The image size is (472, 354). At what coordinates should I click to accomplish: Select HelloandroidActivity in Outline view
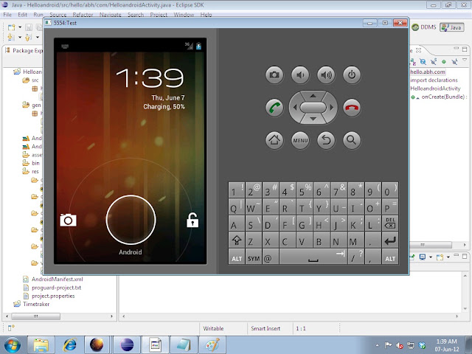(x=435, y=88)
